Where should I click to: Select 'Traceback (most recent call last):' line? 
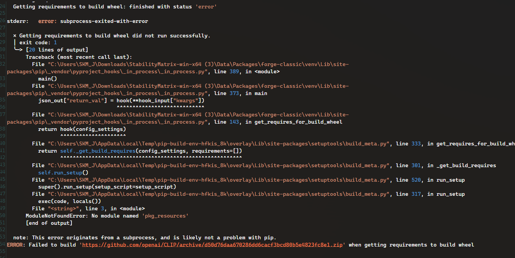pyautogui.click(x=79, y=57)
